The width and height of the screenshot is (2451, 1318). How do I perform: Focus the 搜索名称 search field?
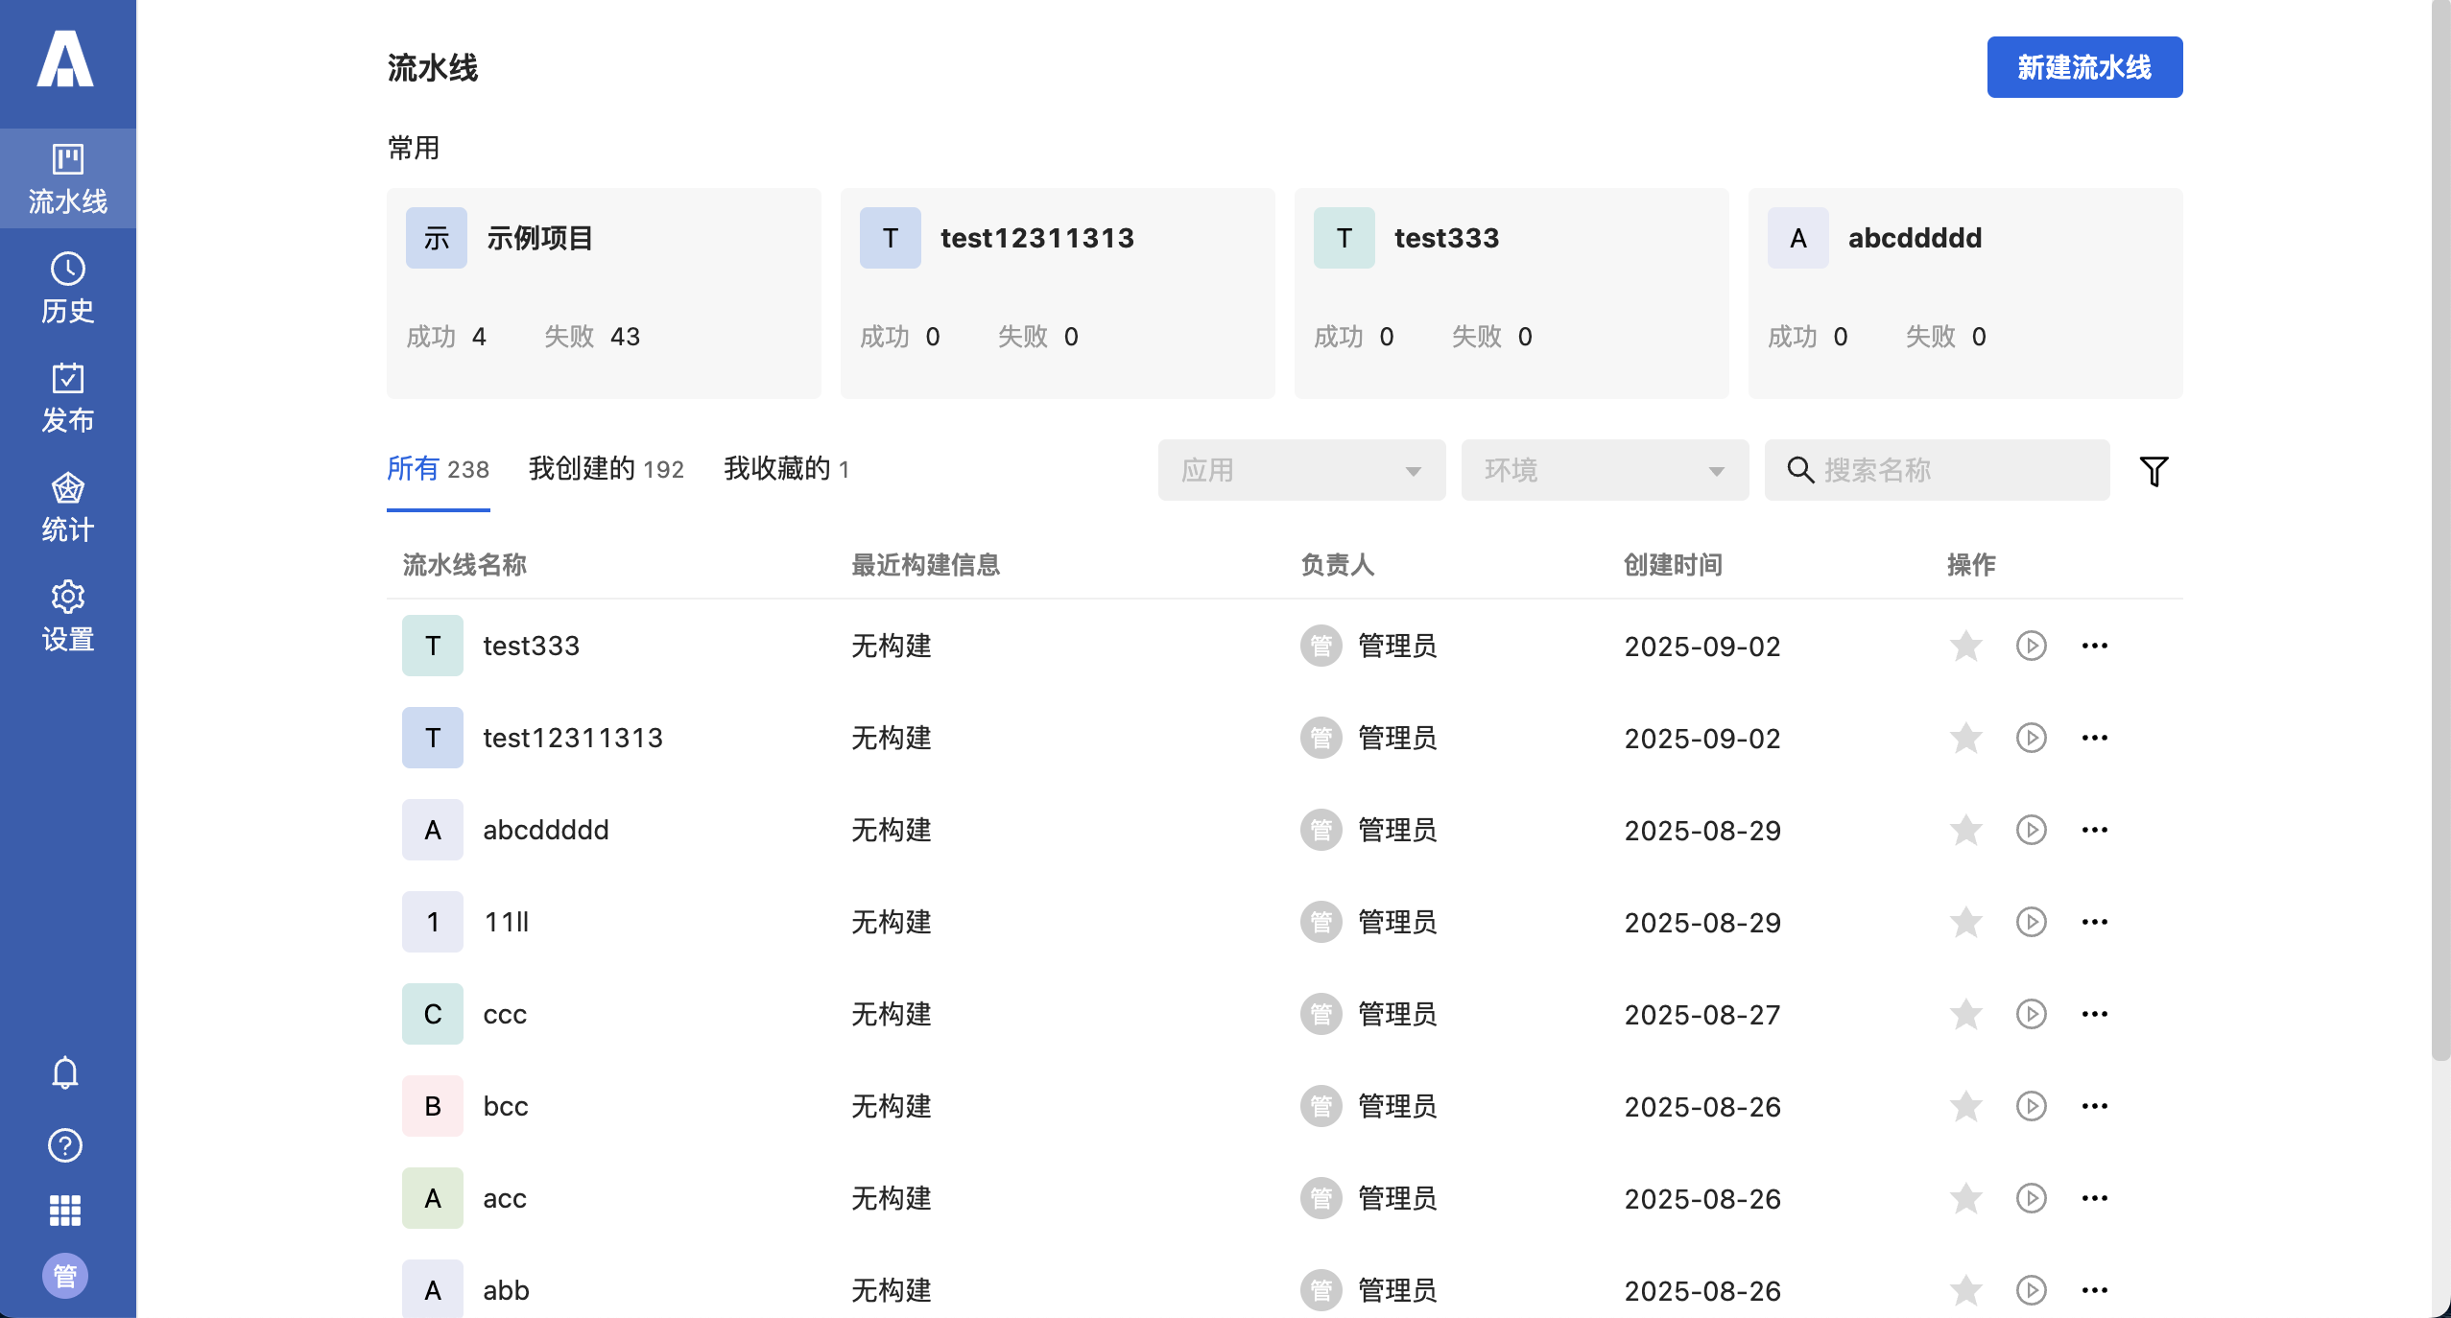(1937, 470)
